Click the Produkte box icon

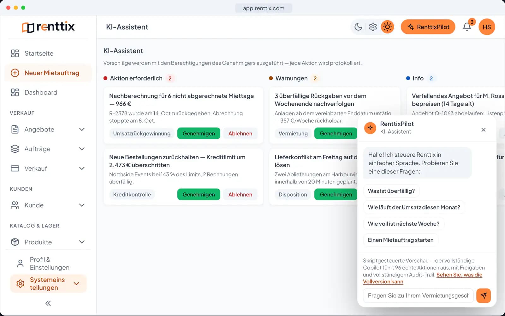[15, 242]
